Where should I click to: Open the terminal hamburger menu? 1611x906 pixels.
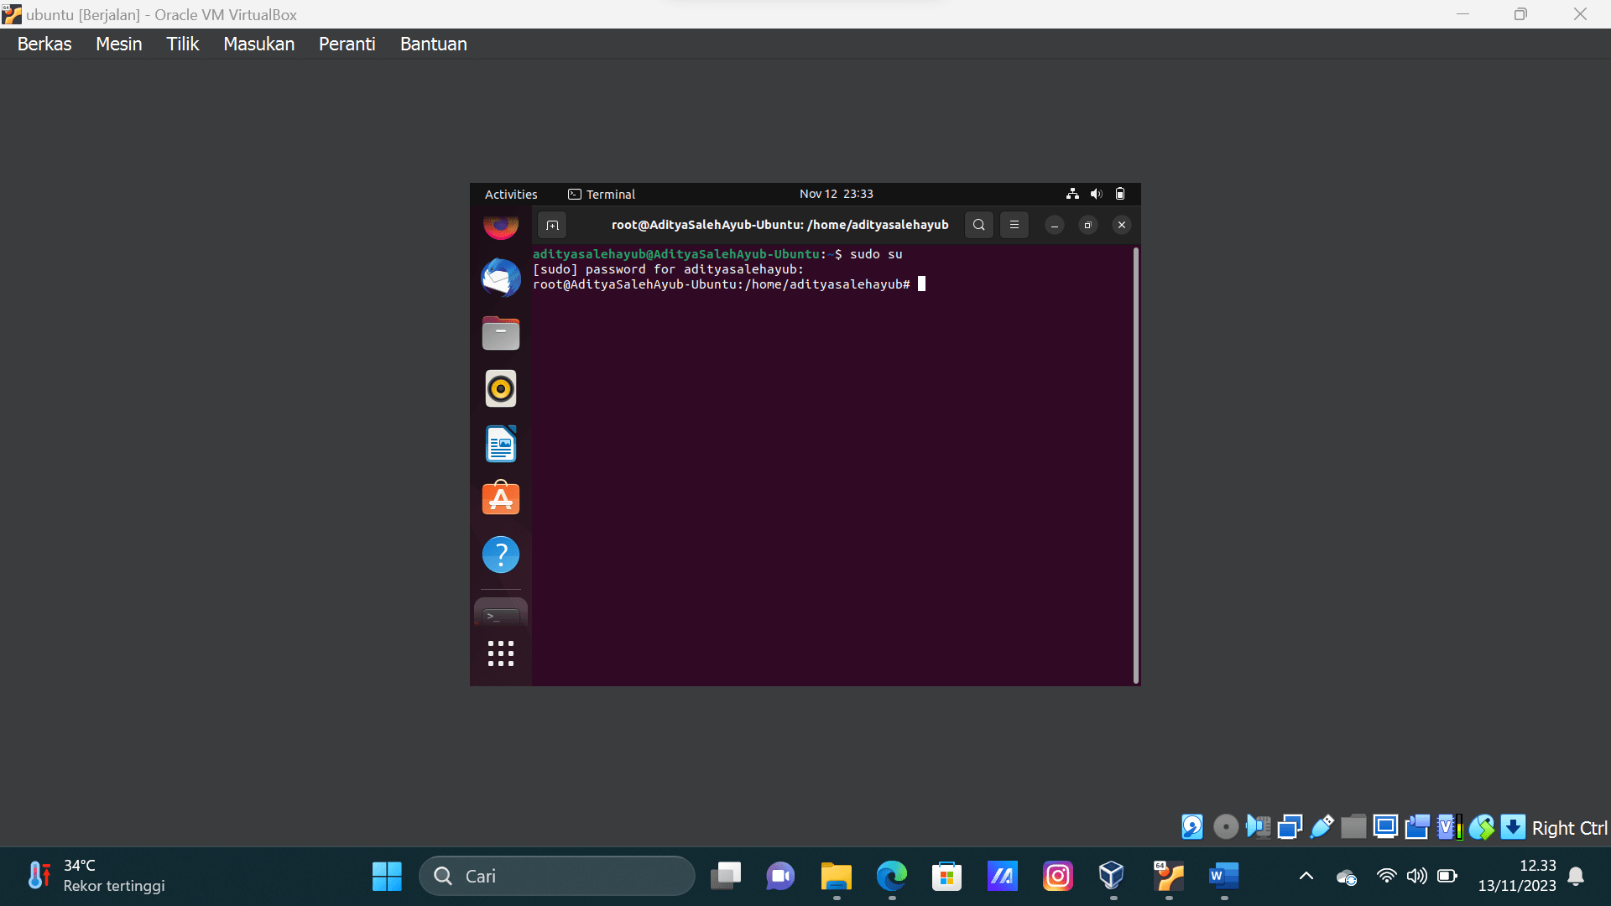[1014, 225]
